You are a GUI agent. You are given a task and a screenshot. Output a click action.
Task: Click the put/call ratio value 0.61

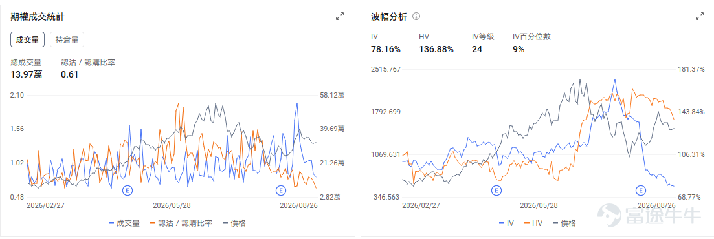70,74
